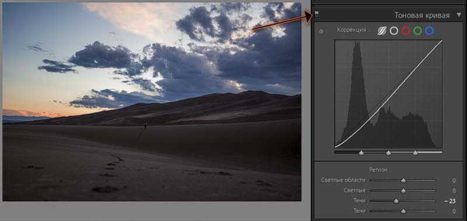Click the desert dune photo preview

point(152,101)
